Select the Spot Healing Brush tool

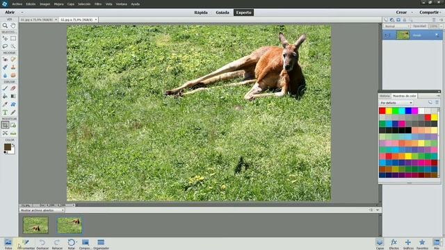coord(13,59)
